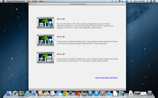Open FaceTime camera icon in Dock
This screenshot has width=158, height=98.
[71, 94]
